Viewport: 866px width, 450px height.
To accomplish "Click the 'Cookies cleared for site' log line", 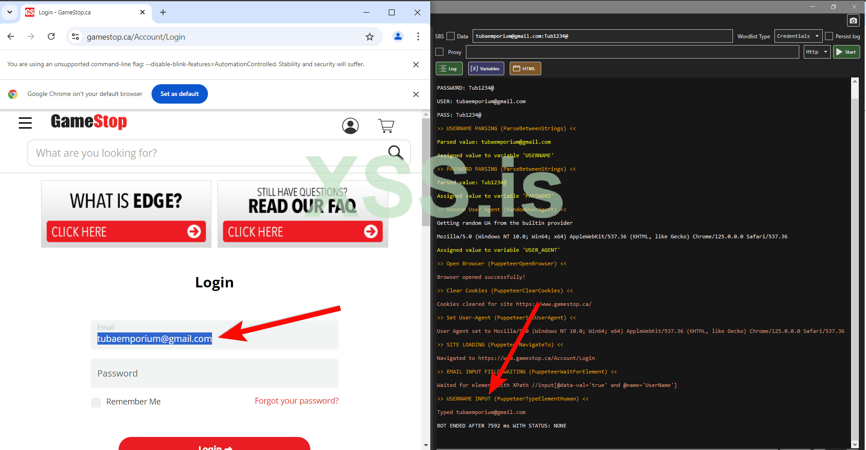I will click(514, 304).
